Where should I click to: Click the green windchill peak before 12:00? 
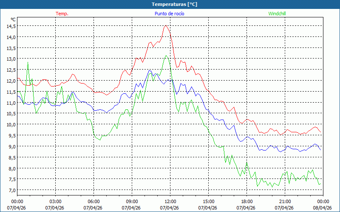point(166,55)
